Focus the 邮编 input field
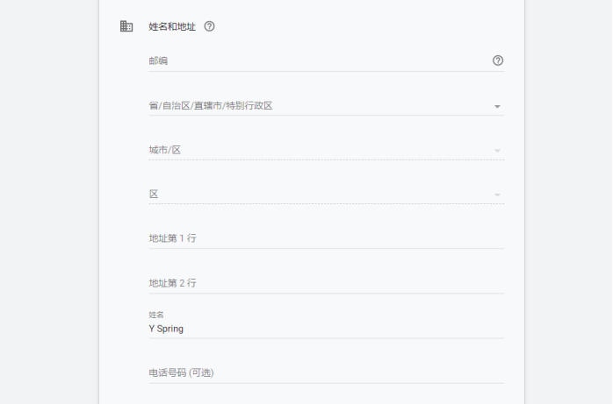613x404 pixels. (316, 60)
